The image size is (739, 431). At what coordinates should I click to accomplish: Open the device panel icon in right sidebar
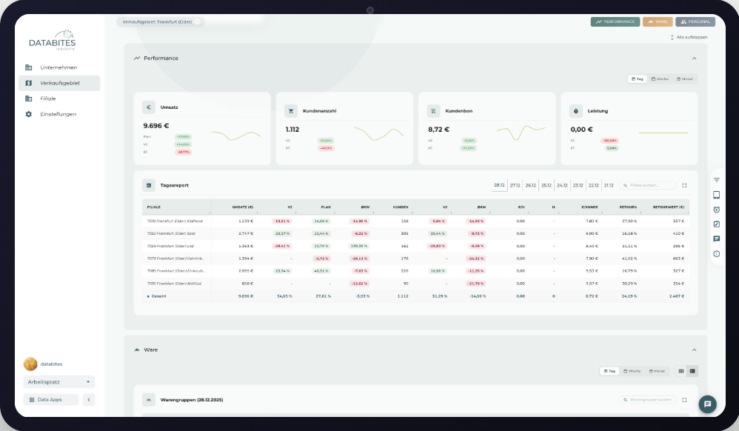click(x=716, y=195)
